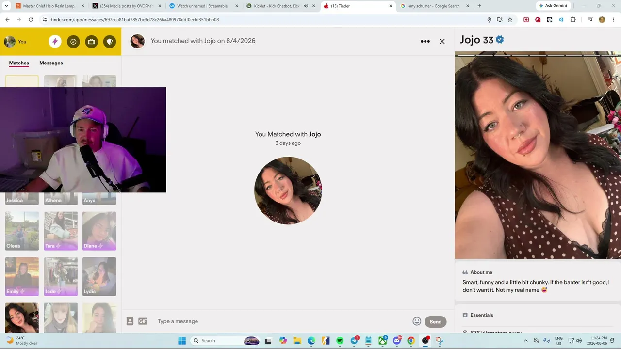Click the tinder.com address bar URL
Screen dimensions: 621x349
tap(135, 20)
